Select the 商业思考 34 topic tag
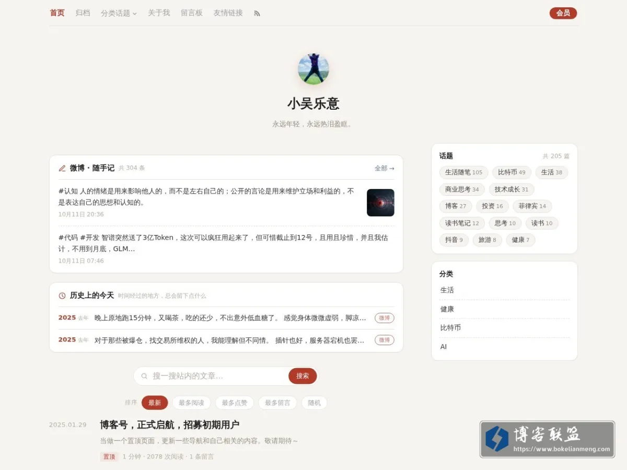 (462, 190)
